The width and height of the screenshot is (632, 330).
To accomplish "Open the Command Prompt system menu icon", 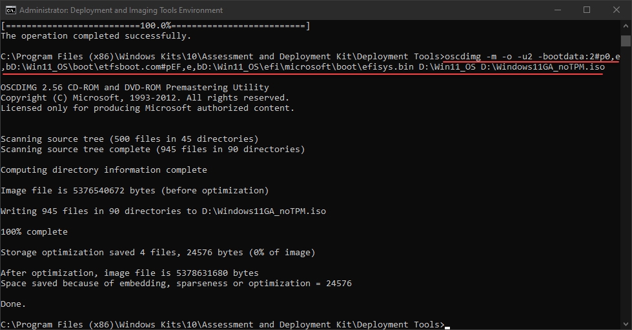I will click(10, 10).
